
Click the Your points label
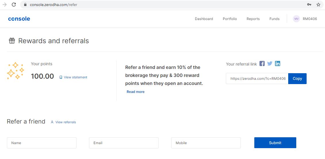(x=42, y=64)
